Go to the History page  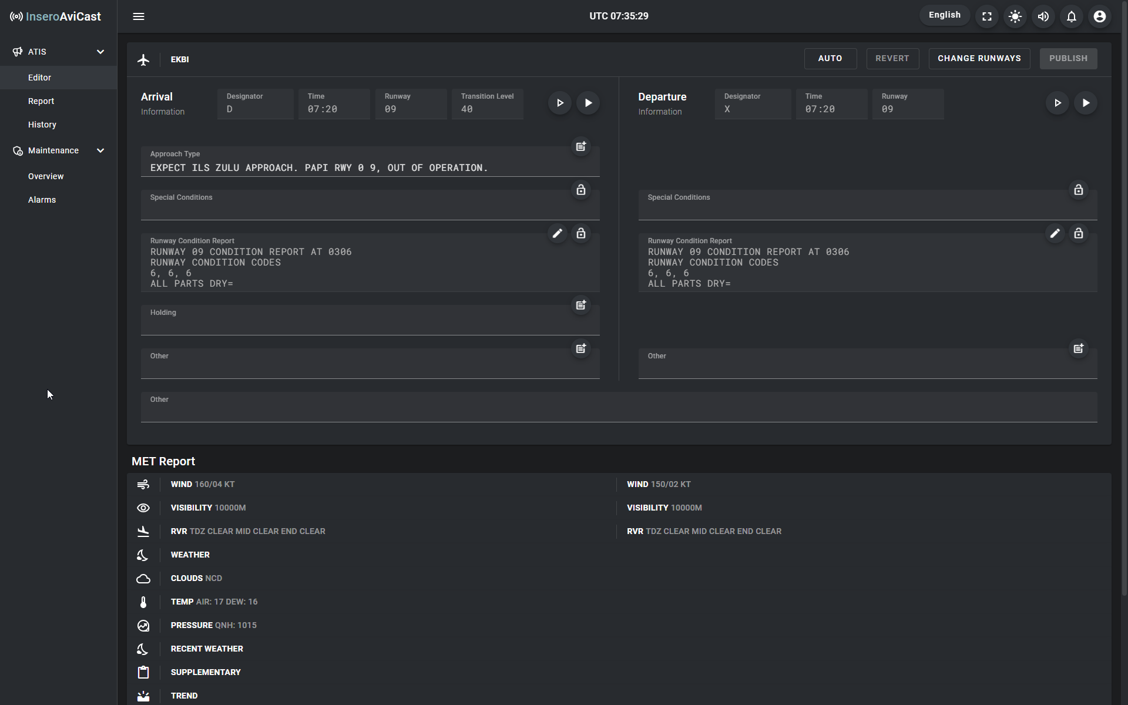[x=42, y=125]
